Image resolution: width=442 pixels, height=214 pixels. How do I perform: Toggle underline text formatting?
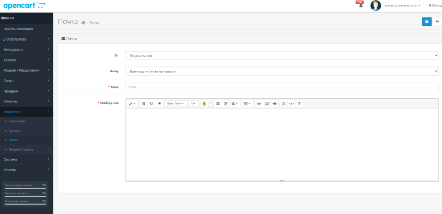coord(151,103)
